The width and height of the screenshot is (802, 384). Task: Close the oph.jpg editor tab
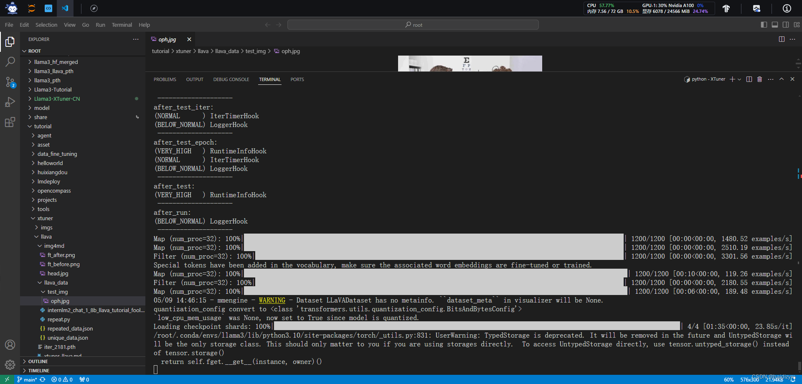189,39
